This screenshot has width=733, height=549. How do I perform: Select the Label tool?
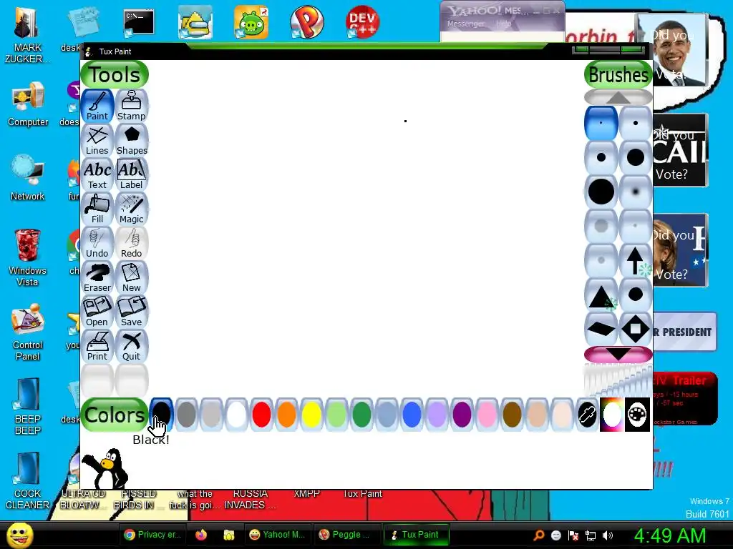pos(132,174)
